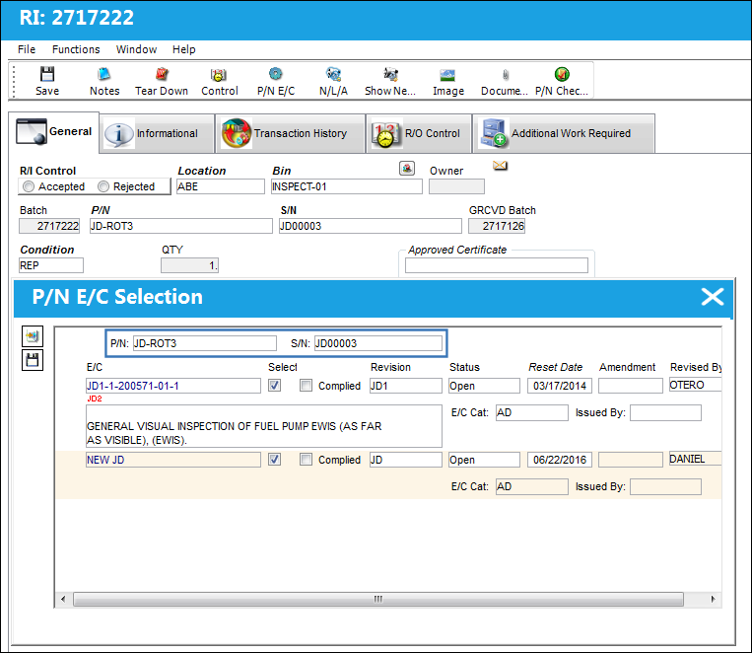Open the Docume... paperclip icon
Viewport: 752px width, 653px height.
tap(506, 74)
